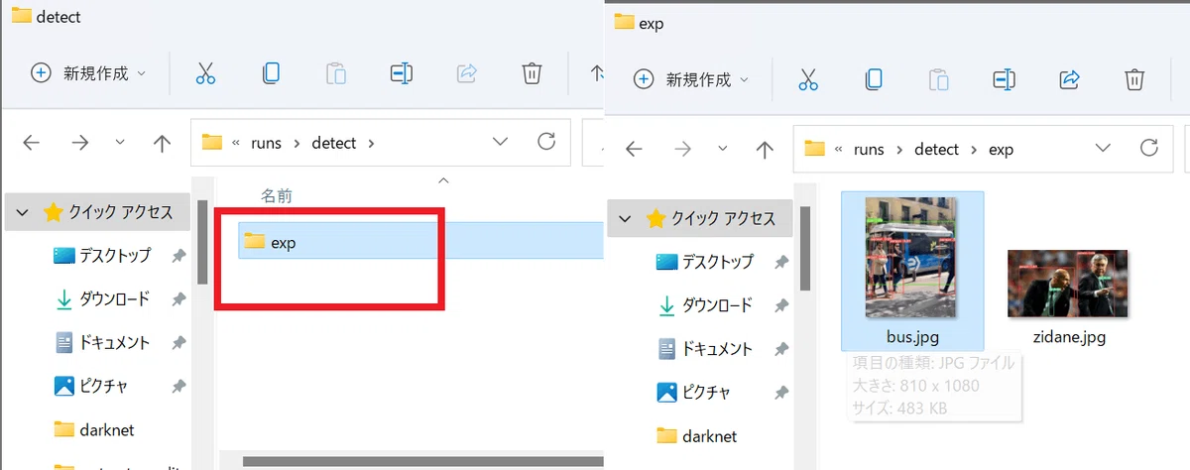Select bus.jpg thumbnail in exp window
This screenshot has height=470, width=1190.
(x=912, y=271)
